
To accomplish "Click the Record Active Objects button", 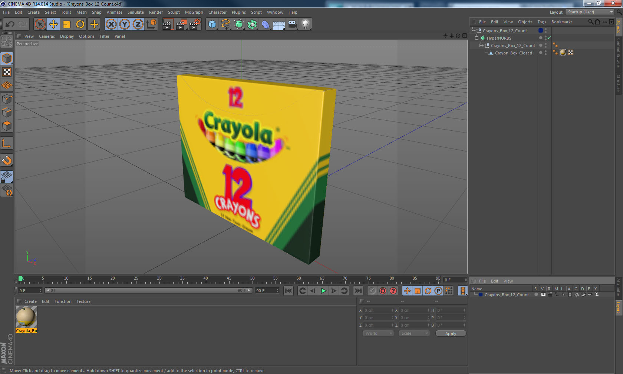I will pos(372,291).
